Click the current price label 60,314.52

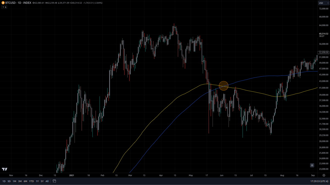(x=323, y=34)
